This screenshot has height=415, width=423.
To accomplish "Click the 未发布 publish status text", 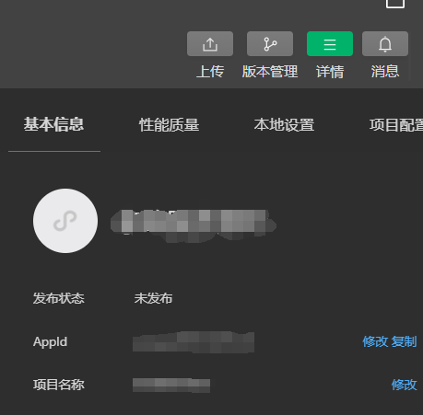I will [x=153, y=298].
